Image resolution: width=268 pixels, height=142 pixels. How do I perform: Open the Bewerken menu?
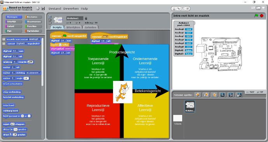point(71,9)
